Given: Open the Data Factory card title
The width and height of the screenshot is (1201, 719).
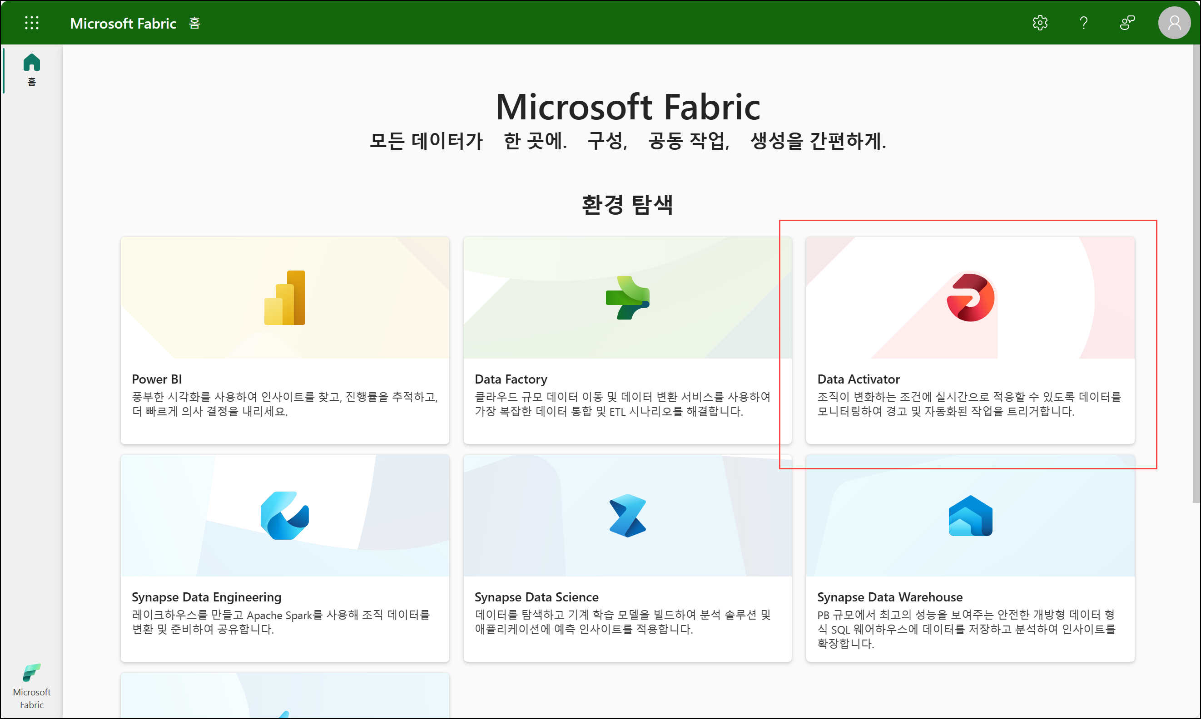Looking at the screenshot, I should 511,379.
